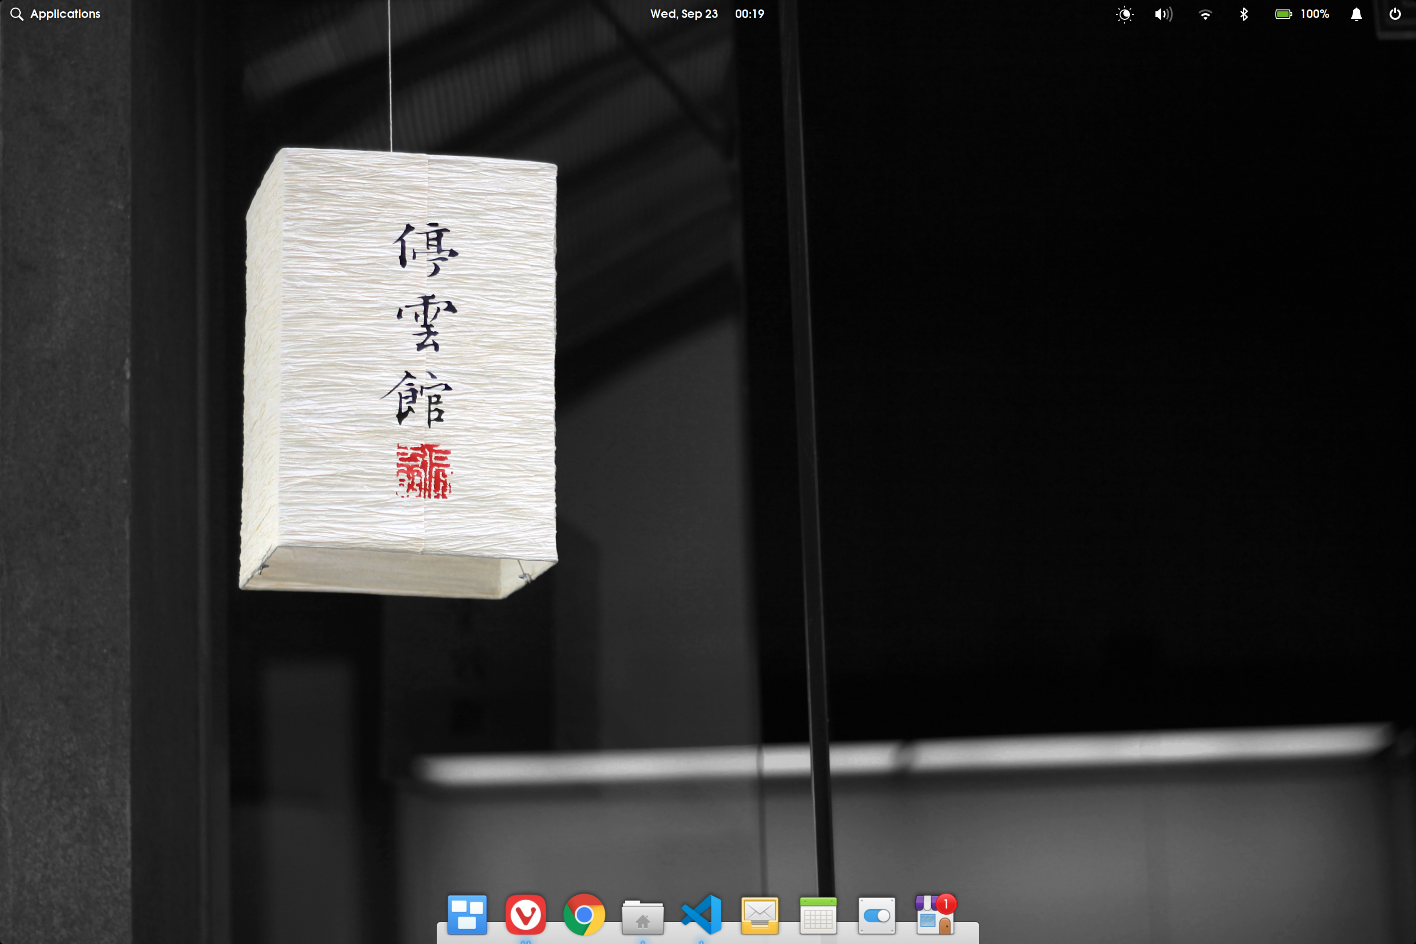The width and height of the screenshot is (1416, 944).
Task: Open the power session menu
Action: (x=1394, y=15)
